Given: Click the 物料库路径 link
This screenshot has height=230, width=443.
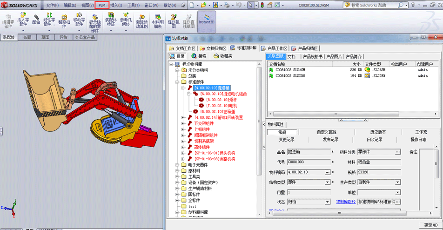Looking at the screenshot, I should coord(346,202).
